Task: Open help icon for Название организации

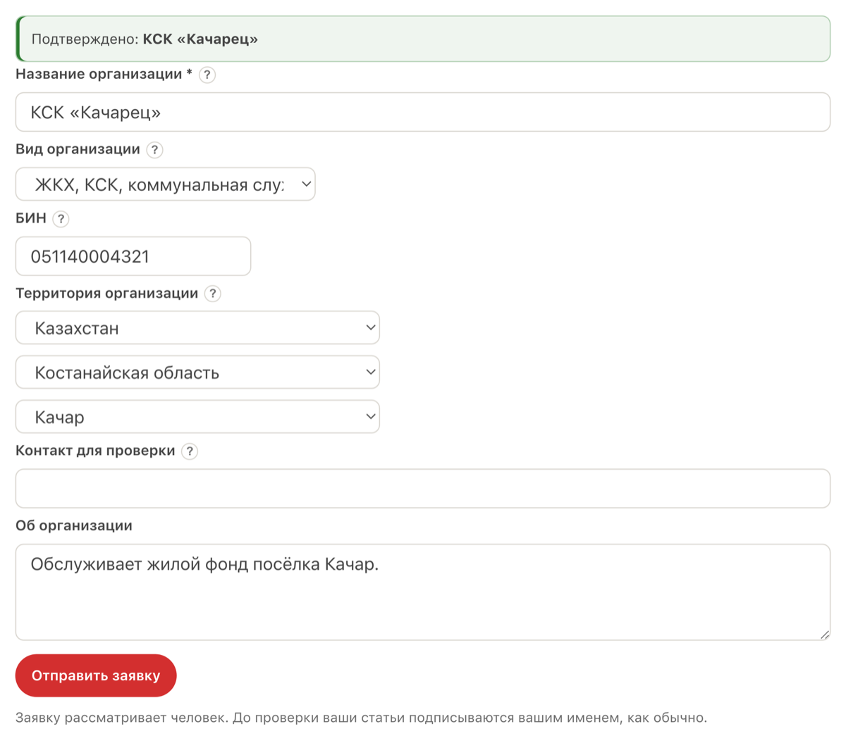Action: (x=207, y=75)
